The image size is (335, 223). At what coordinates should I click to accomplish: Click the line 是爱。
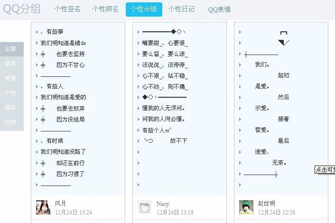[x=262, y=86]
